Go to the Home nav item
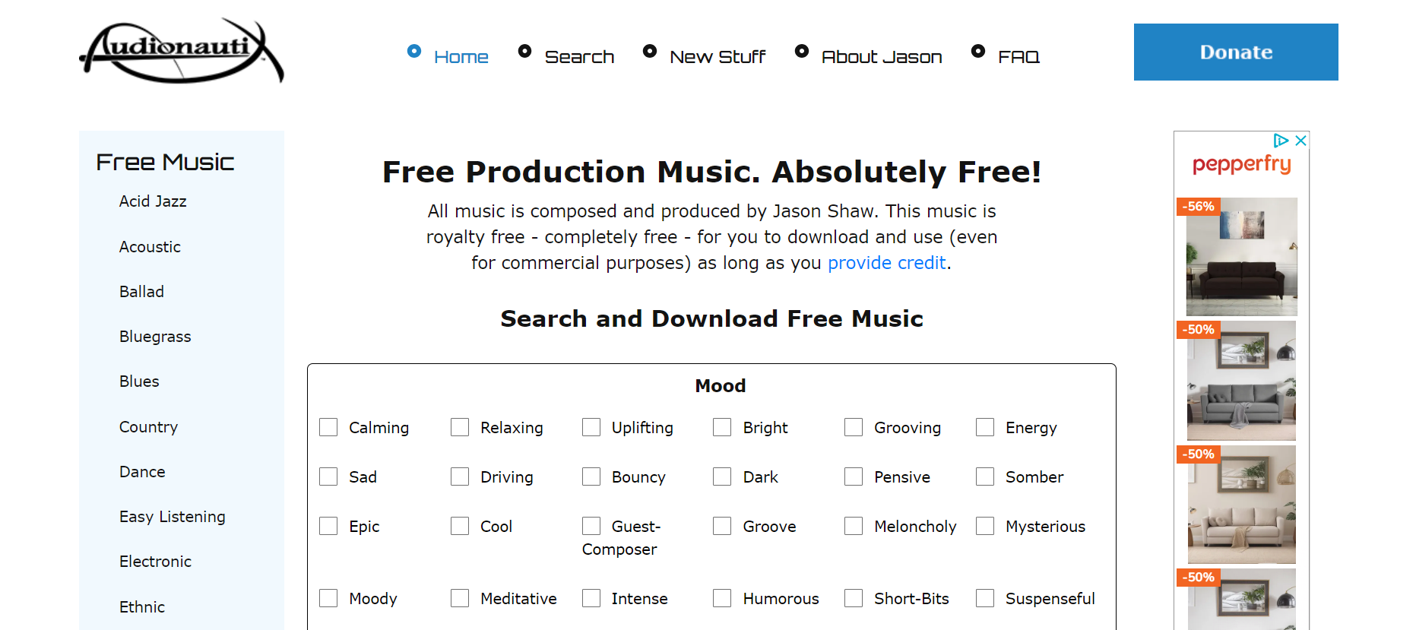 tap(461, 57)
